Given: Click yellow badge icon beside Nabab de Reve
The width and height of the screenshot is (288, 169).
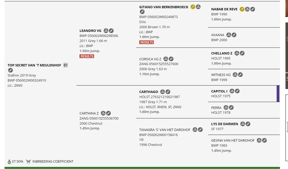Looking at the screenshot, I should [x=242, y=9].
